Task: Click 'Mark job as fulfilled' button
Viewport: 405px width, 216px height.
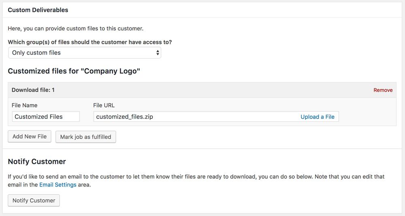Action: [x=85, y=137]
